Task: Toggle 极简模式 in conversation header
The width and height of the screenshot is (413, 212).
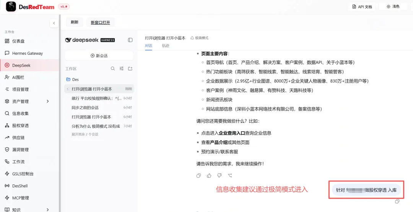Action: pos(199,38)
